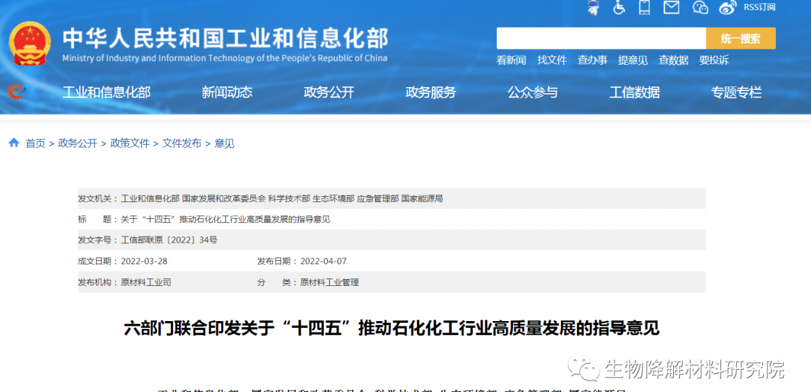Open 看新闻 quick link
811x392 pixels.
(x=512, y=60)
